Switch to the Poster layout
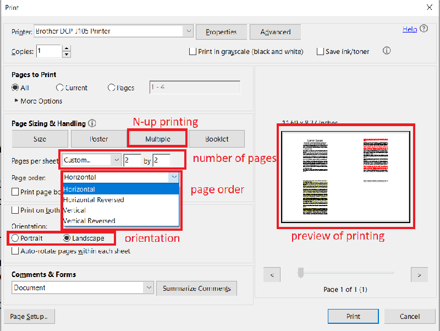440x331 pixels. [98, 139]
